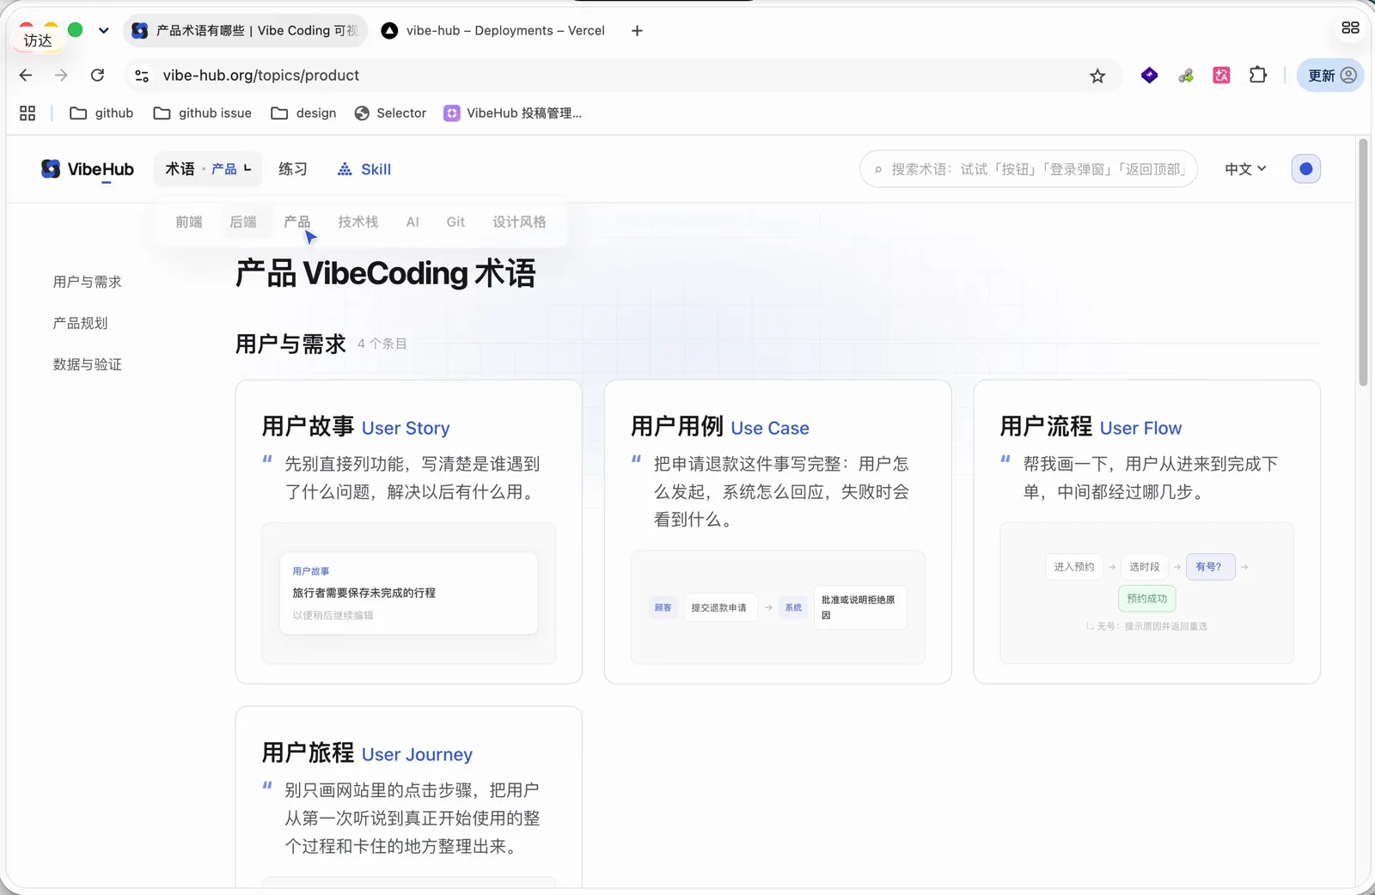Click the page vertical scrollbar
Screen dimensions: 1375x895
pyautogui.click(x=1363, y=262)
